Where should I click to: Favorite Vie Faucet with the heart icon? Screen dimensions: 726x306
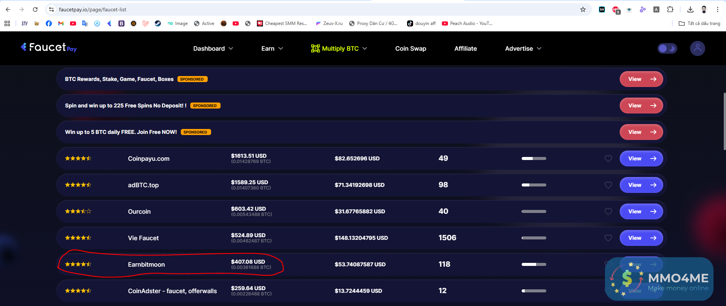tap(608, 238)
